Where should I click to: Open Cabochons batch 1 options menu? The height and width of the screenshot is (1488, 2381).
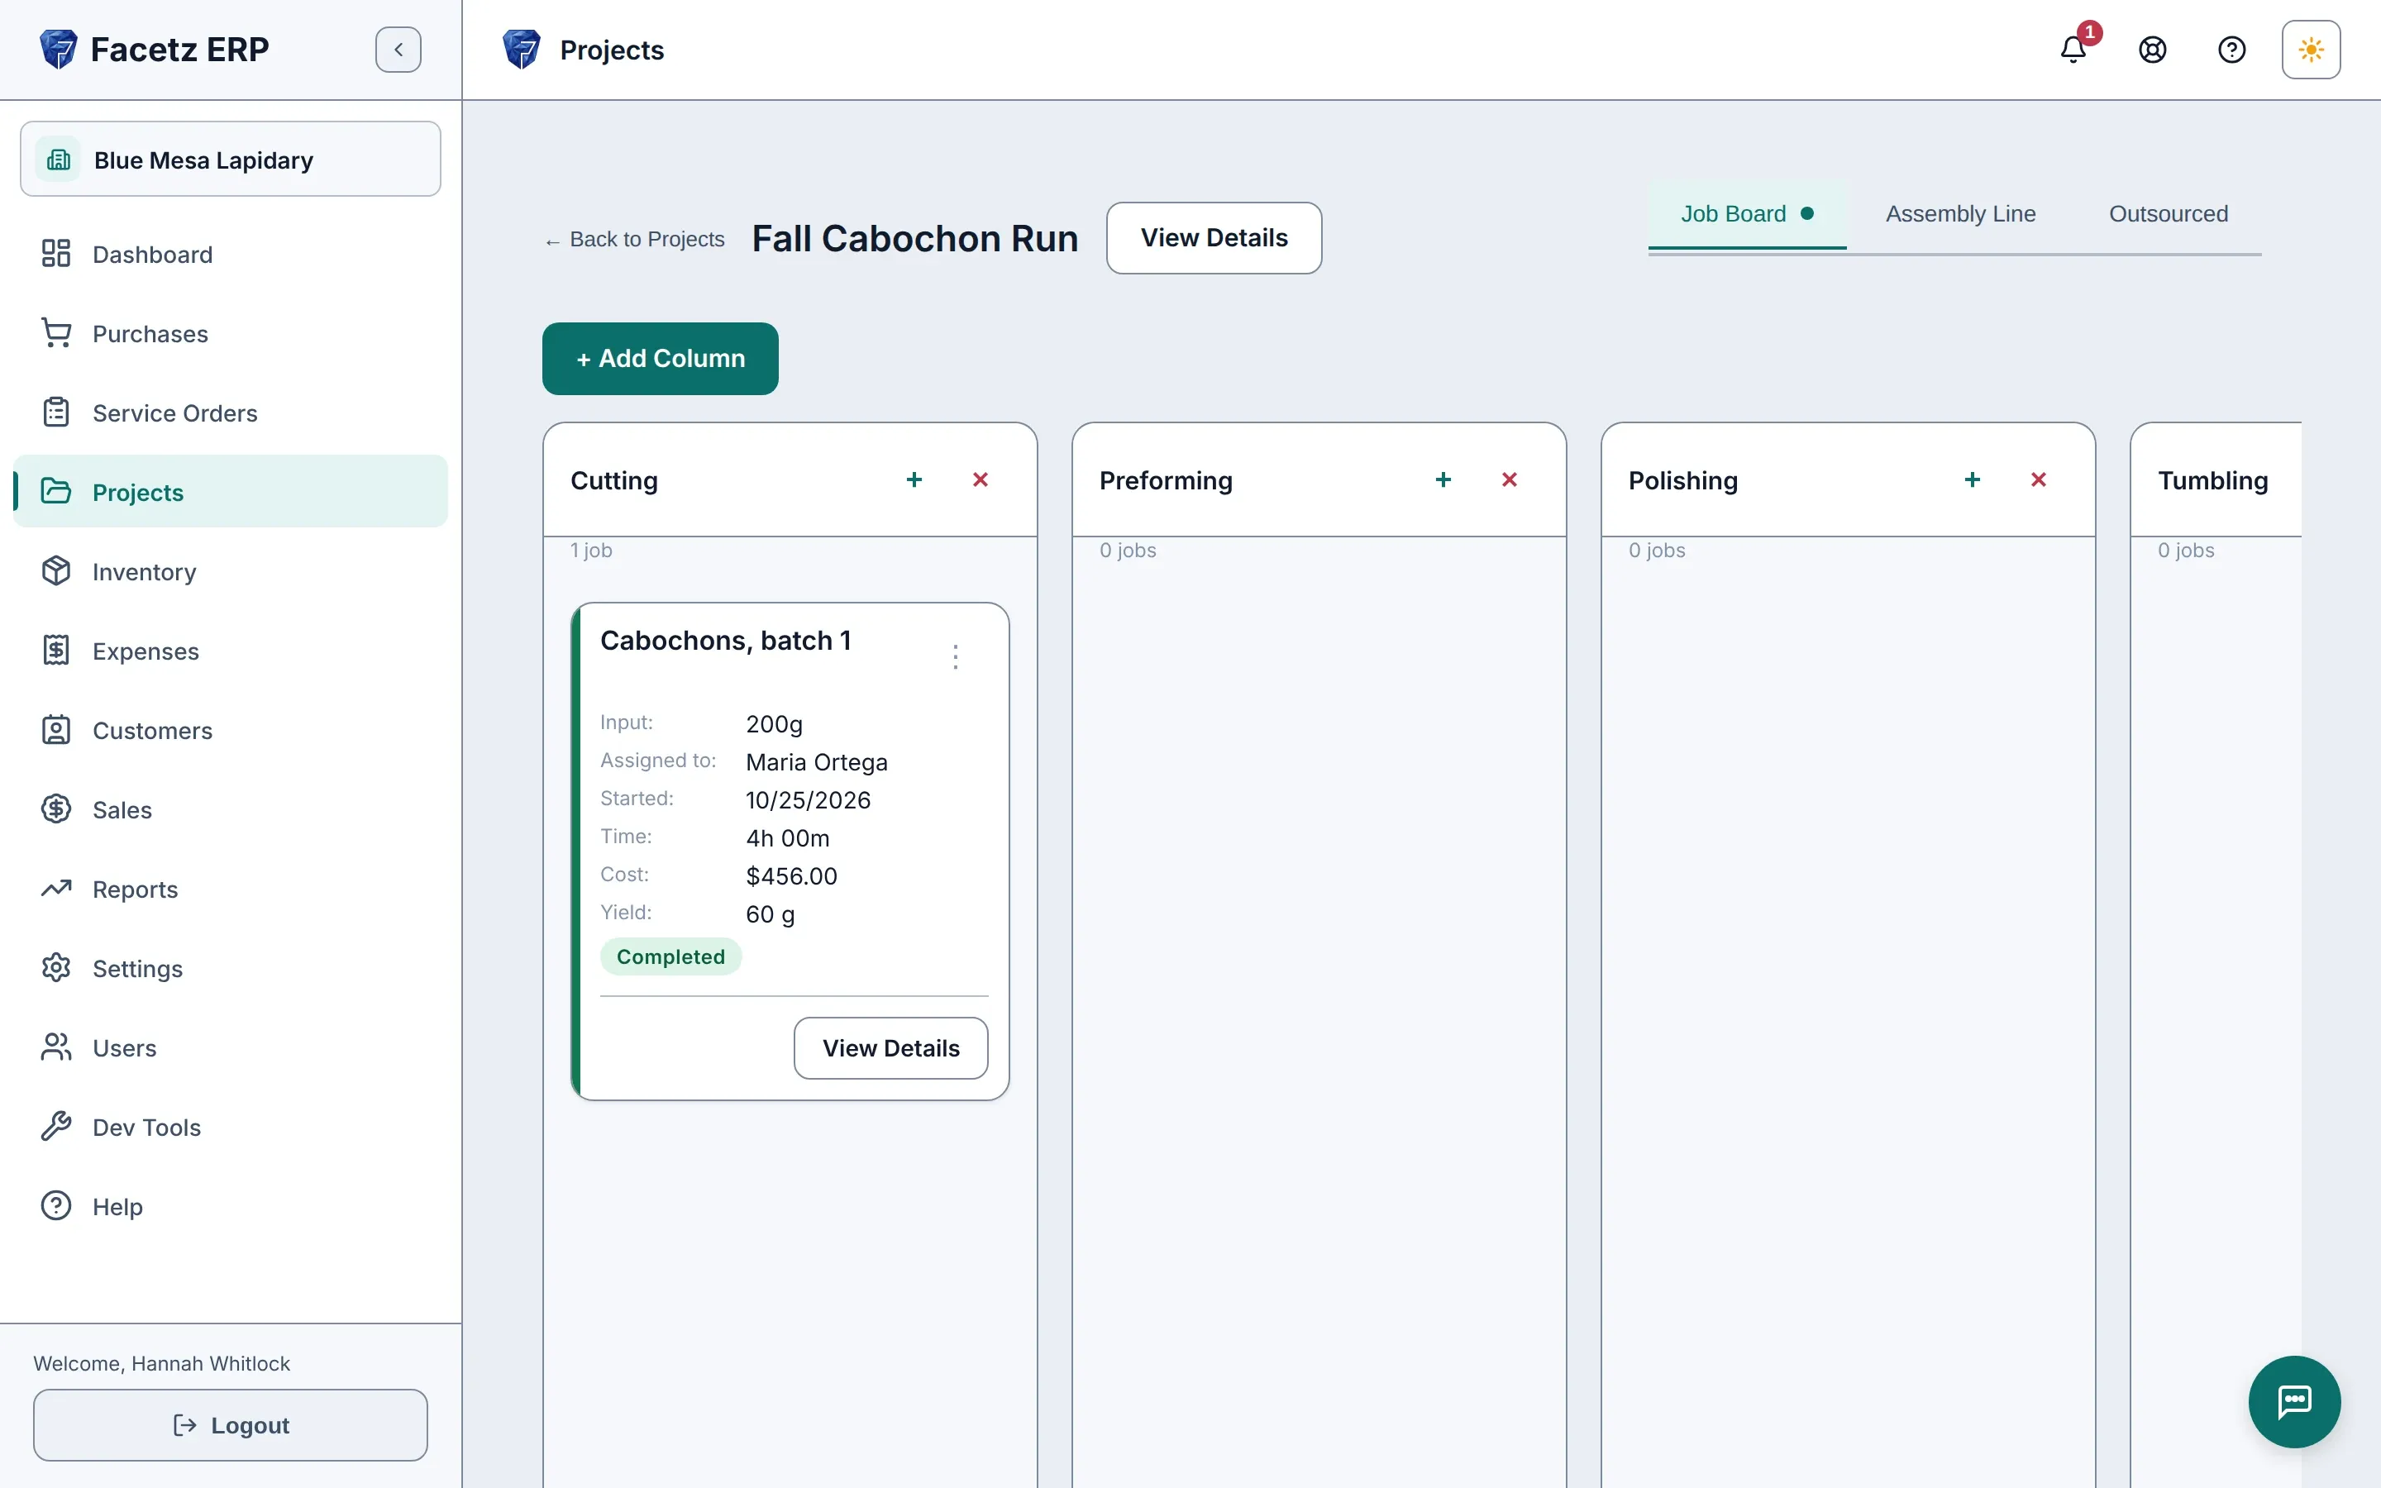coord(956,656)
